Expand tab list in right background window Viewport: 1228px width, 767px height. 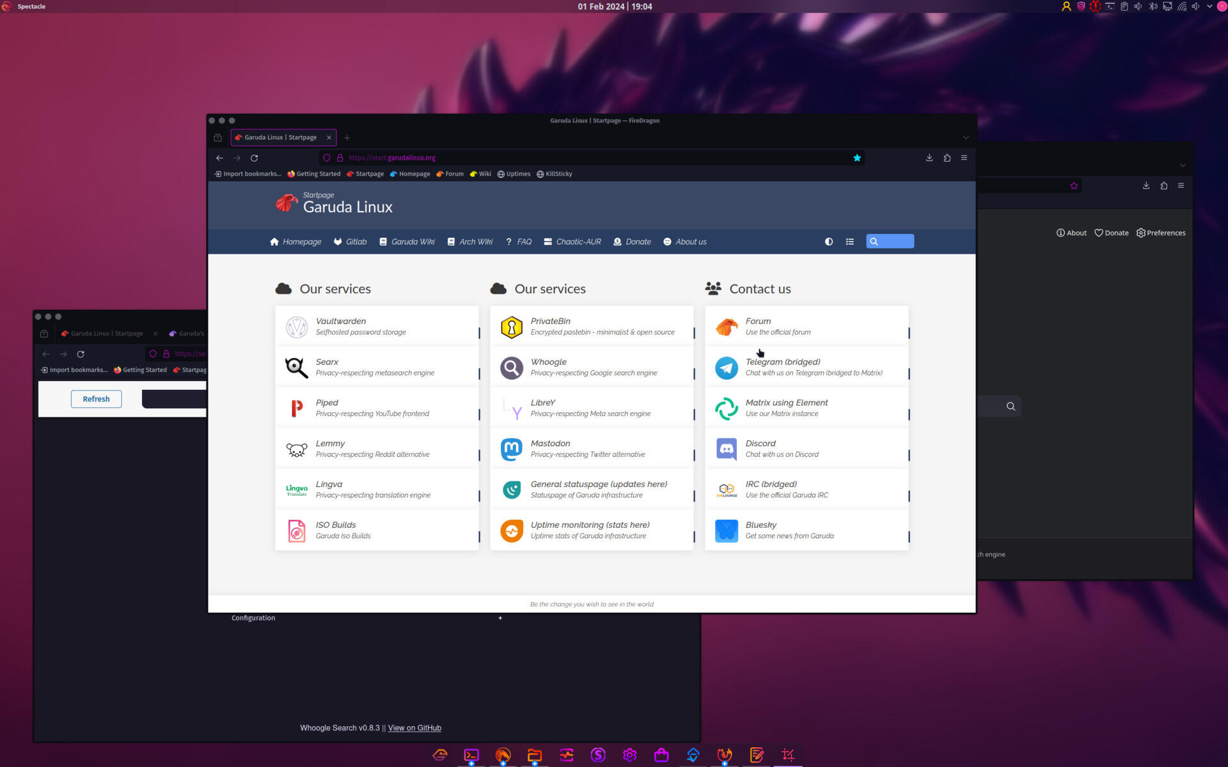pyautogui.click(x=1183, y=166)
